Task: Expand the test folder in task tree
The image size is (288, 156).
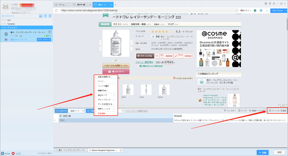Action: [x=2, y=20]
